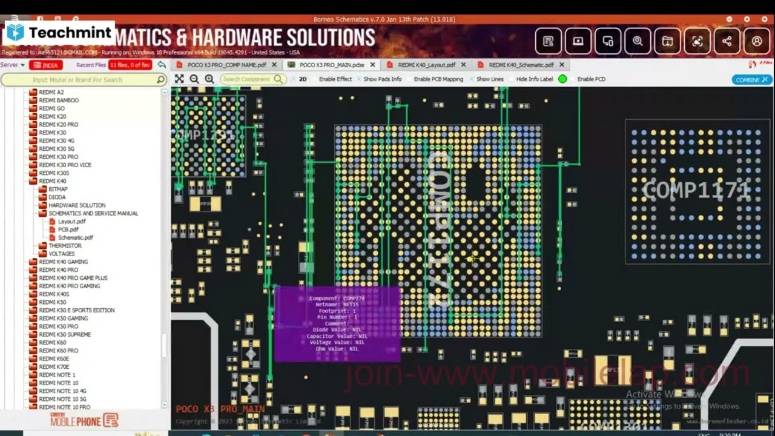Click the document list icon in header
The height and width of the screenshot is (436, 775).
click(x=549, y=41)
